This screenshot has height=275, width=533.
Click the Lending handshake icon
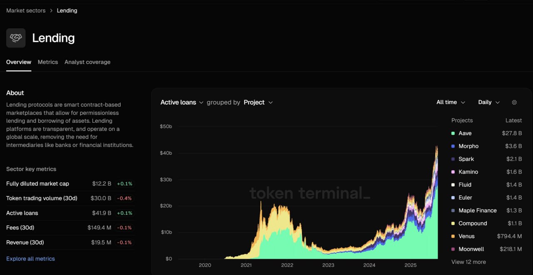[x=16, y=38]
